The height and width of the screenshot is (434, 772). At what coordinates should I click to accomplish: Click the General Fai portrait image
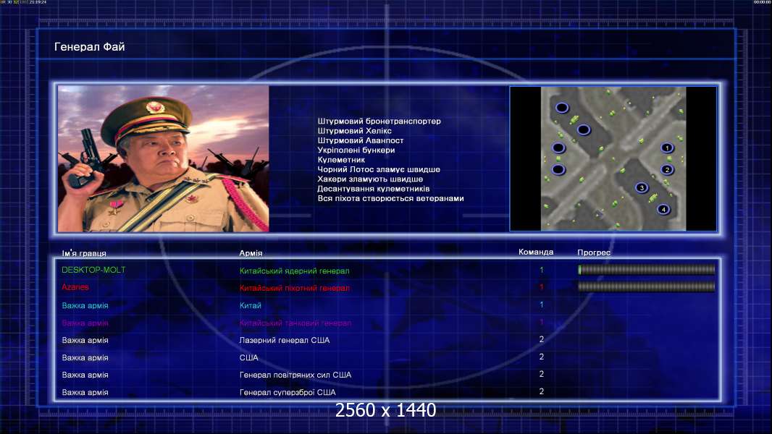[x=164, y=158]
